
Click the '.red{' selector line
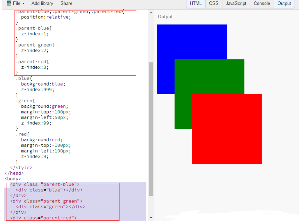[x=23, y=134]
